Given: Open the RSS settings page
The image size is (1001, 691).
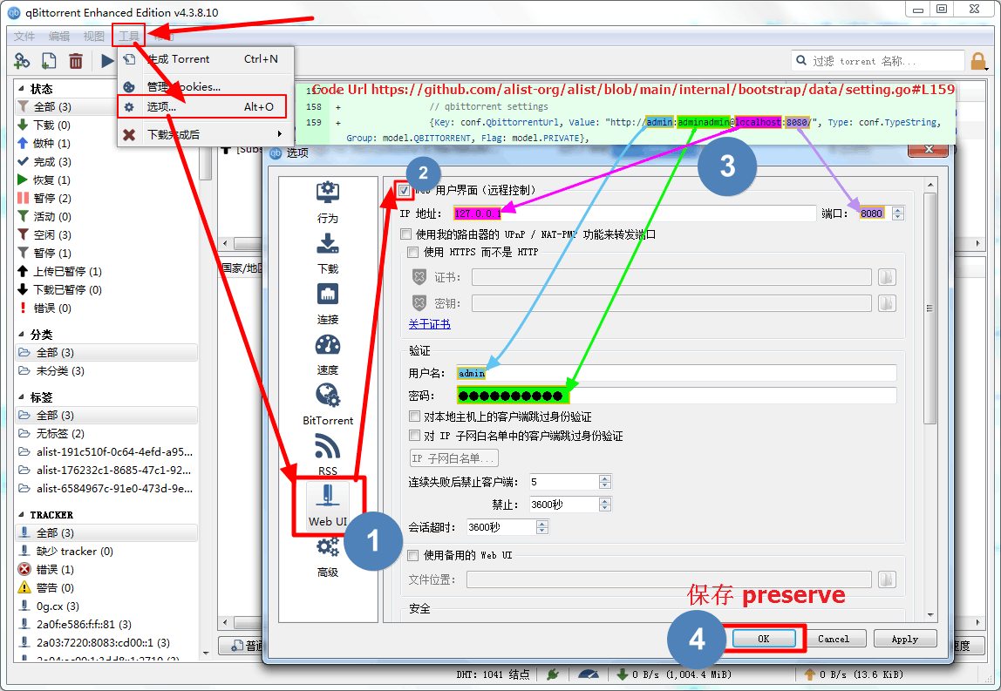Looking at the screenshot, I should pos(327,455).
